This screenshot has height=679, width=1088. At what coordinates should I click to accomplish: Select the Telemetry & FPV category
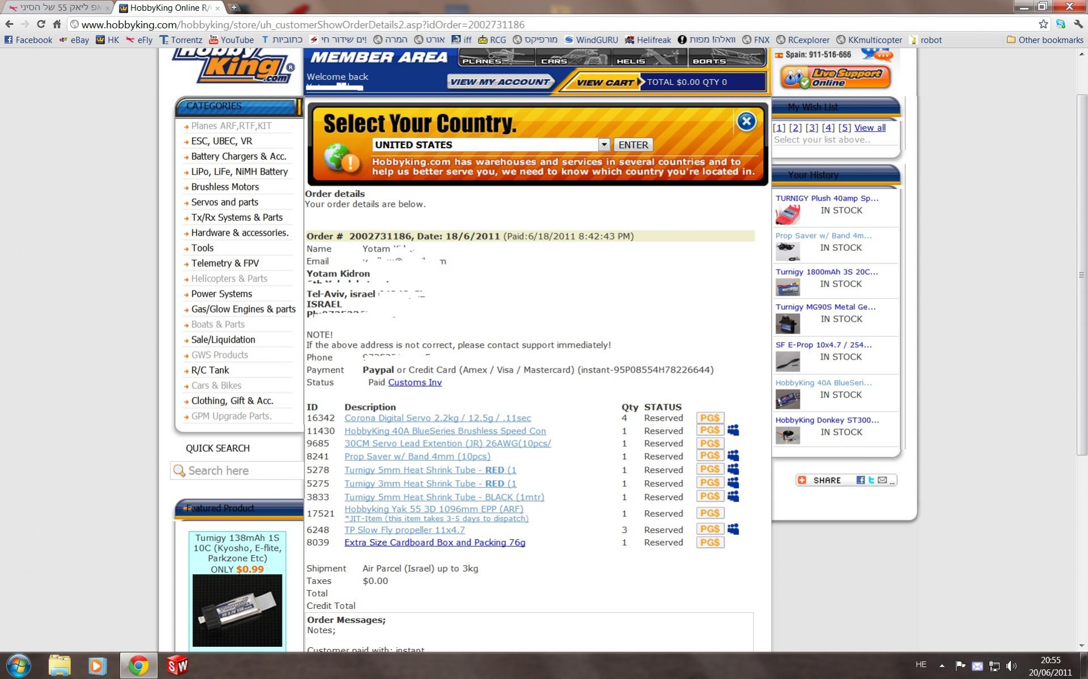coord(225,263)
